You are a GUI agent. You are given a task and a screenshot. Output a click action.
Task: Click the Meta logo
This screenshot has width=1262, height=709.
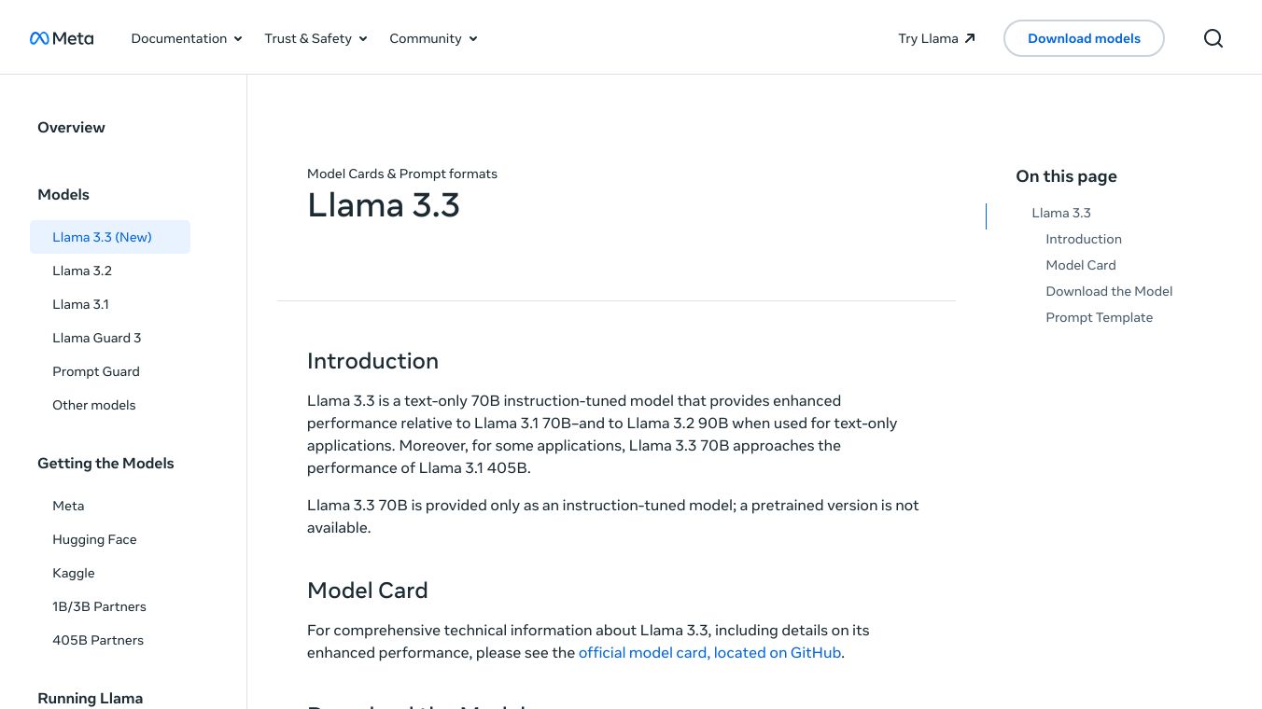click(x=62, y=38)
